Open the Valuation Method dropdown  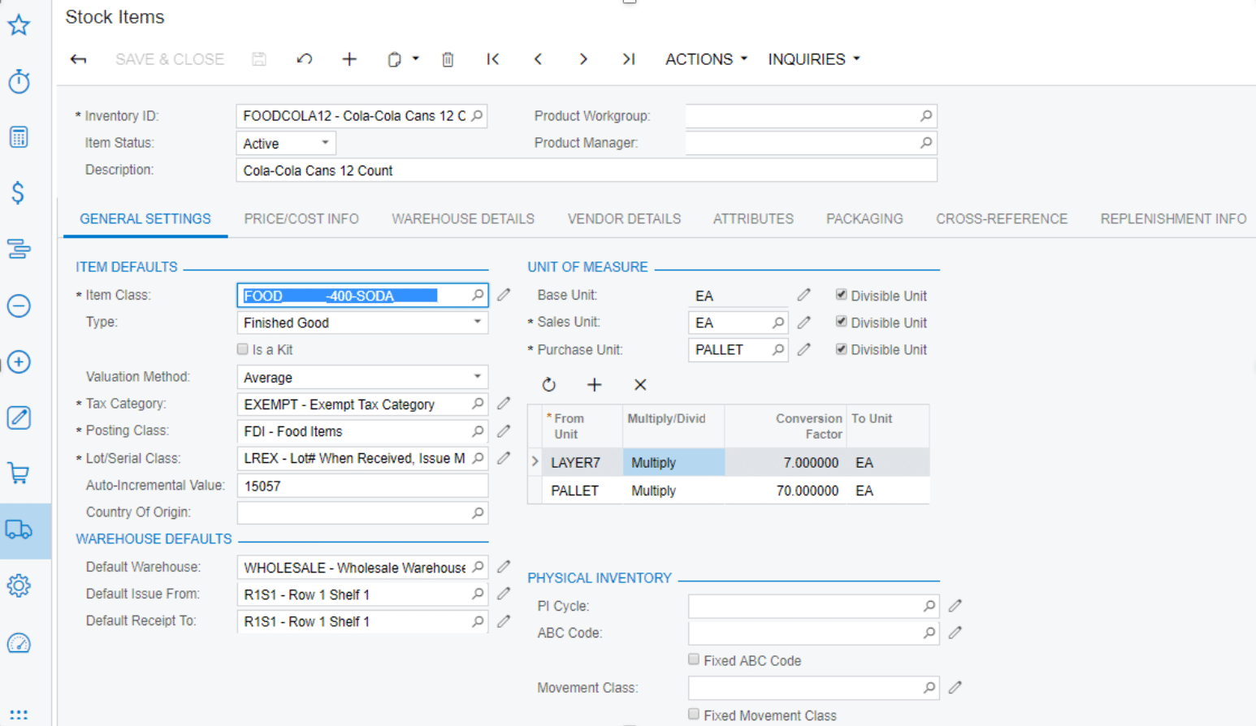click(x=478, y=377)
